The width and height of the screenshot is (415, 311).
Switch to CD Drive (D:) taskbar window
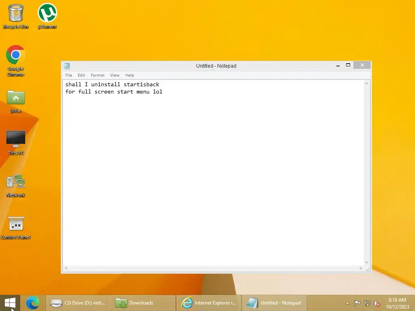[x=78, y=303]
